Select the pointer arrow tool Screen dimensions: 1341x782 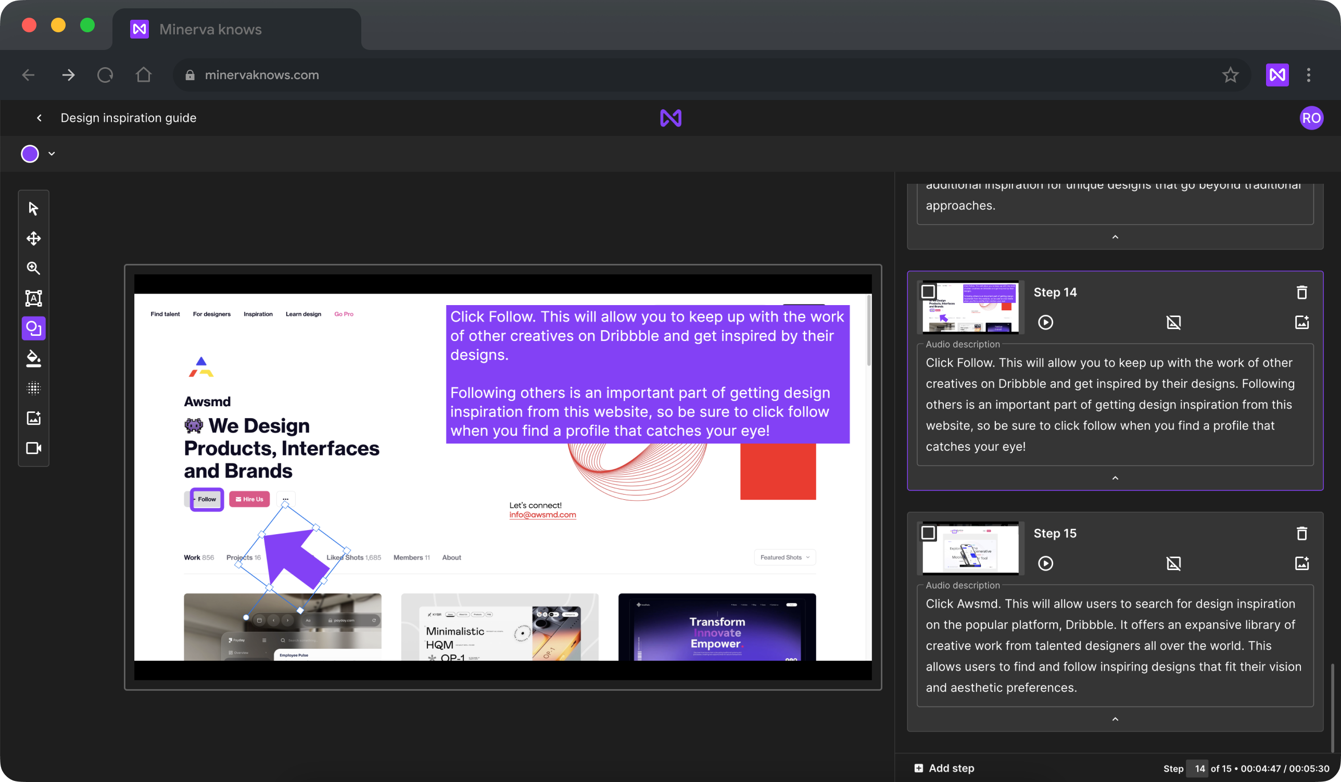click(33, 208)
